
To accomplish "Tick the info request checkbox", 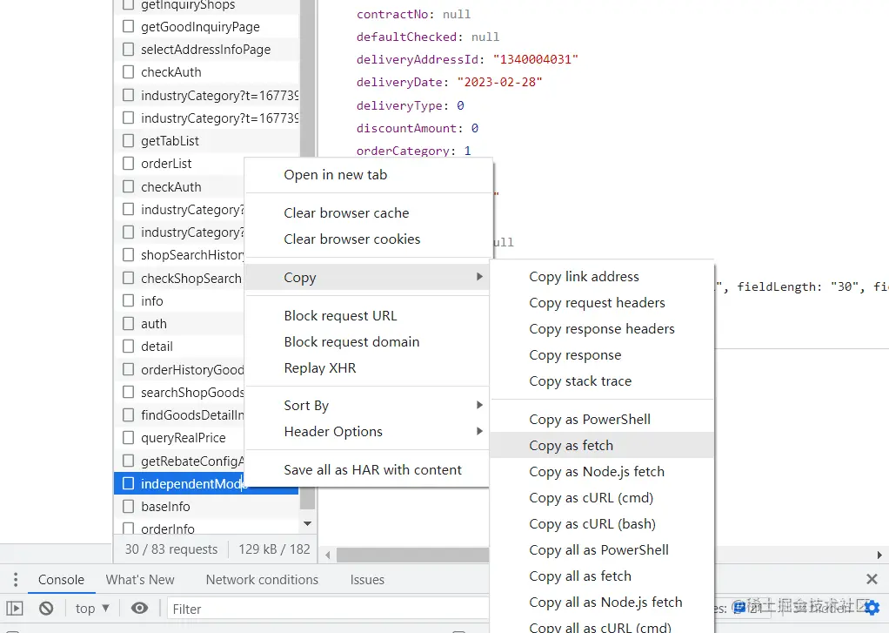I will coord(129,301).
